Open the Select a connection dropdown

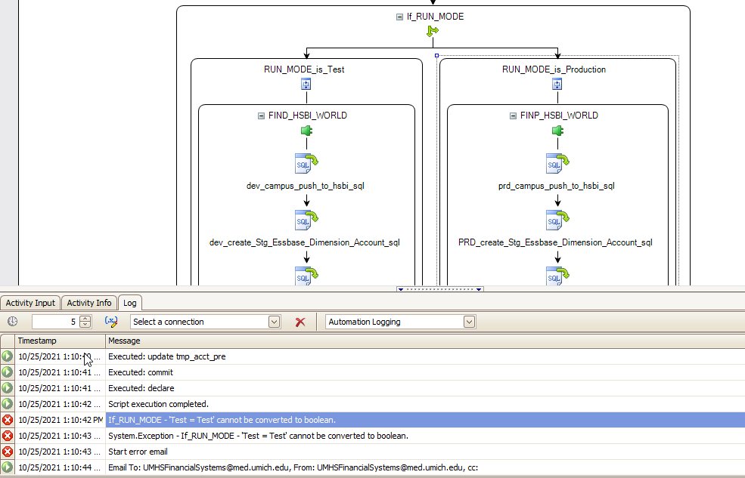click(x=274, y=322)
